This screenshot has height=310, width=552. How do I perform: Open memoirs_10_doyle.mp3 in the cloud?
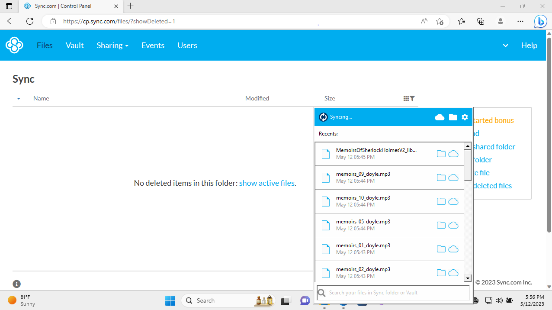pos(453,201)
